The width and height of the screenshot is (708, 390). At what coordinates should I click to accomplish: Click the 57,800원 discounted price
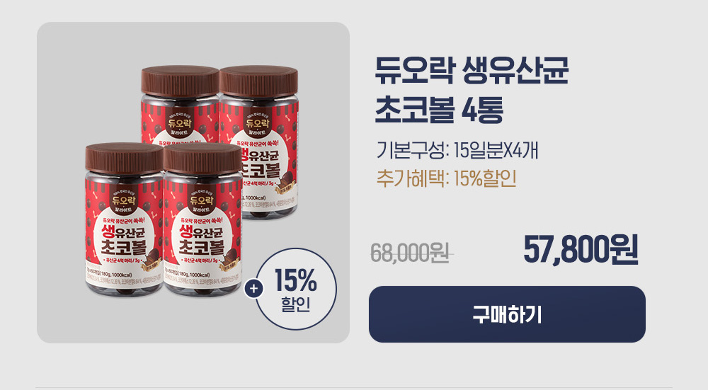click(x=581, y=249)
